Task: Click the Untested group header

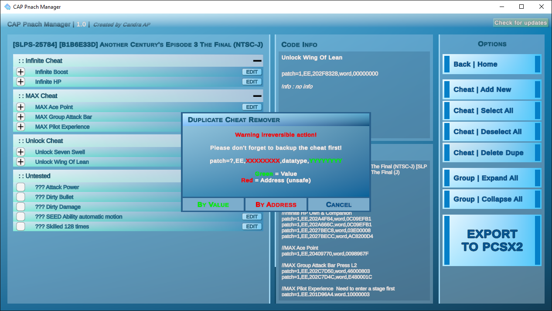Action: click(97, 176)
